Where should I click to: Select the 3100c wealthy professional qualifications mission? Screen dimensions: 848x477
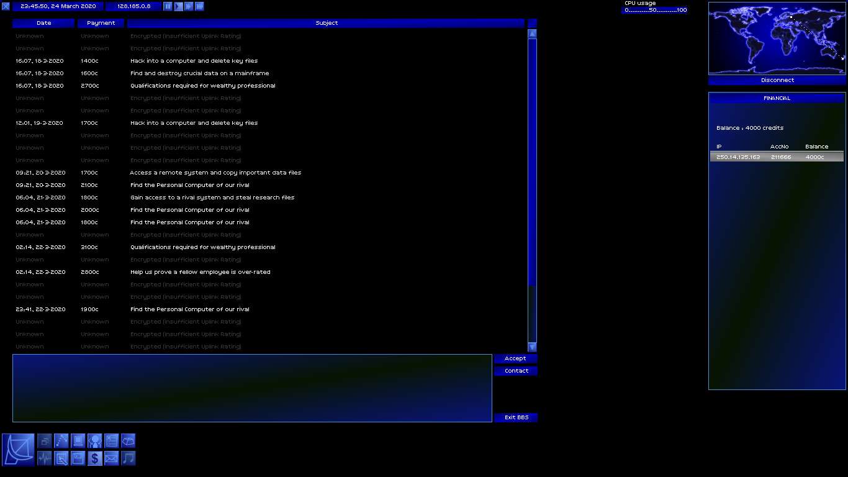click(x=202, y=247)
